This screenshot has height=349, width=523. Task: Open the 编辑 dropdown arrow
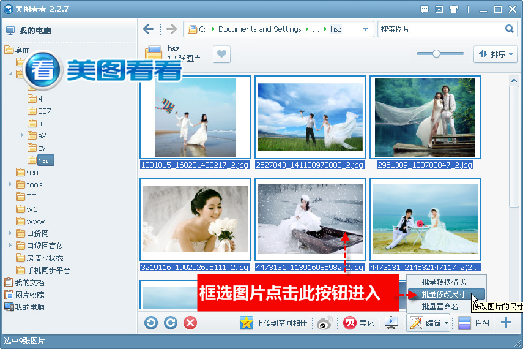[446, 323]
